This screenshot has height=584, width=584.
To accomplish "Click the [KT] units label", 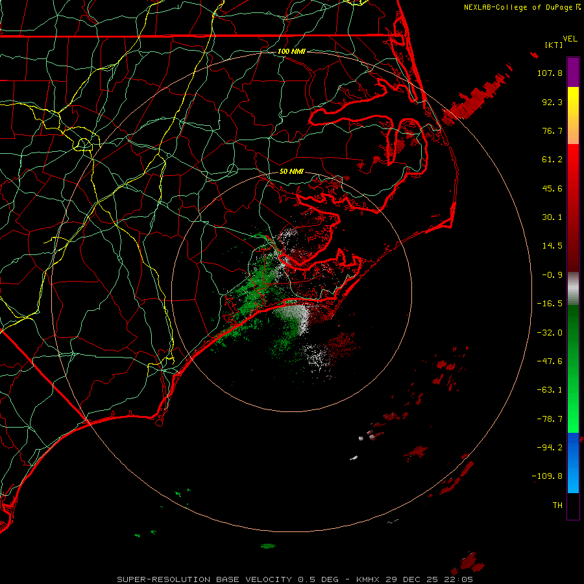I will point(554,45).
